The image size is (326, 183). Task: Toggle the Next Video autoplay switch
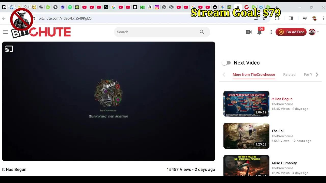pos(226,63)
